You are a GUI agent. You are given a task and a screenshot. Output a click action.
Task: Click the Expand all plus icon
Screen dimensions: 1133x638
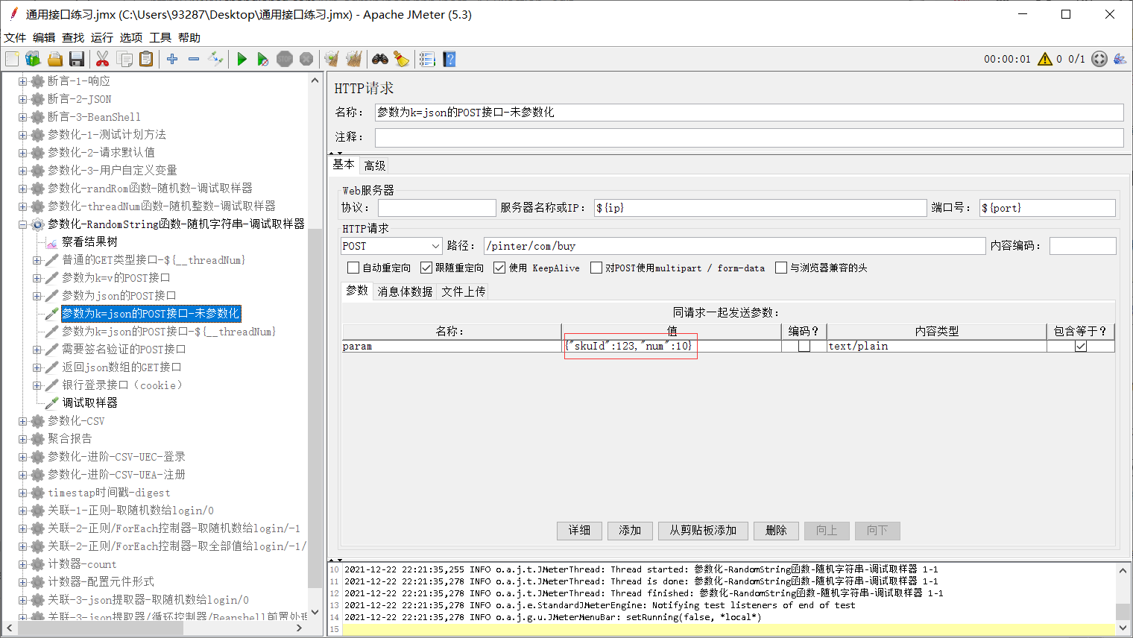click(x=172, y=59)
